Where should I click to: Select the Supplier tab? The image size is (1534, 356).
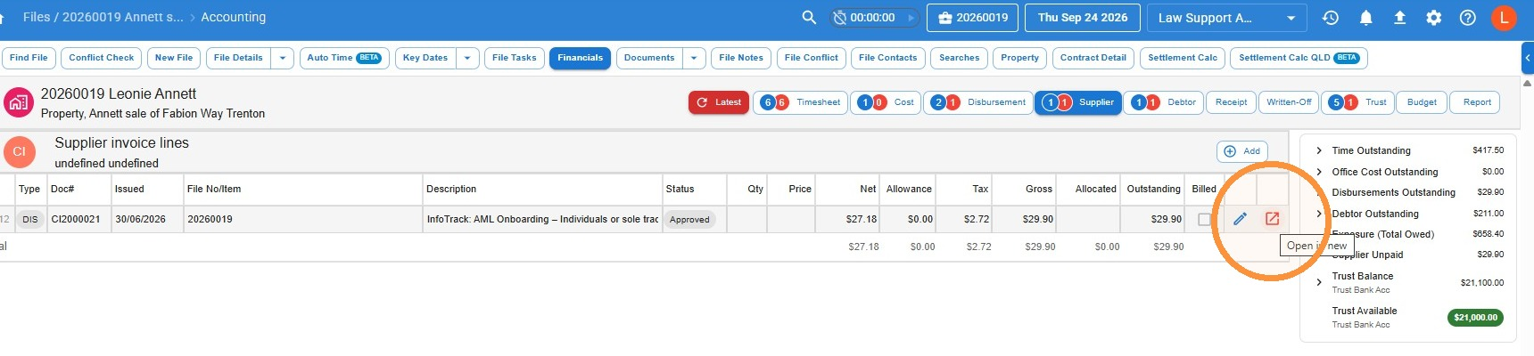[1078, 102]
